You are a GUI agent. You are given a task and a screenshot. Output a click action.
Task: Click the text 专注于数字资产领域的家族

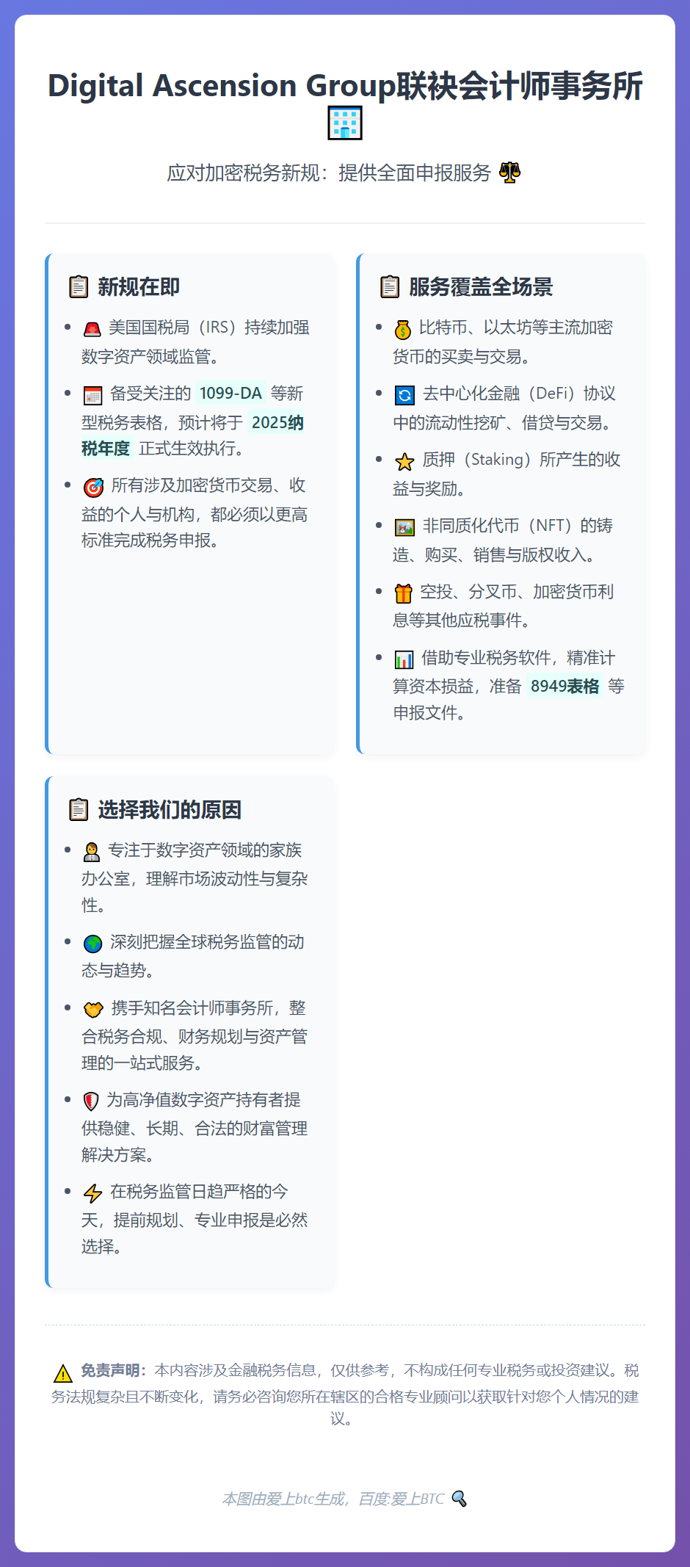click(x=205, y=850)
